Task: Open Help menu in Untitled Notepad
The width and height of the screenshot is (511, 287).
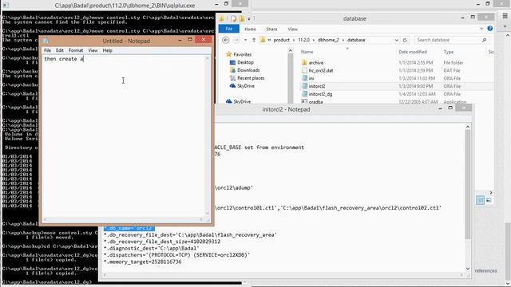Action: 108,50
